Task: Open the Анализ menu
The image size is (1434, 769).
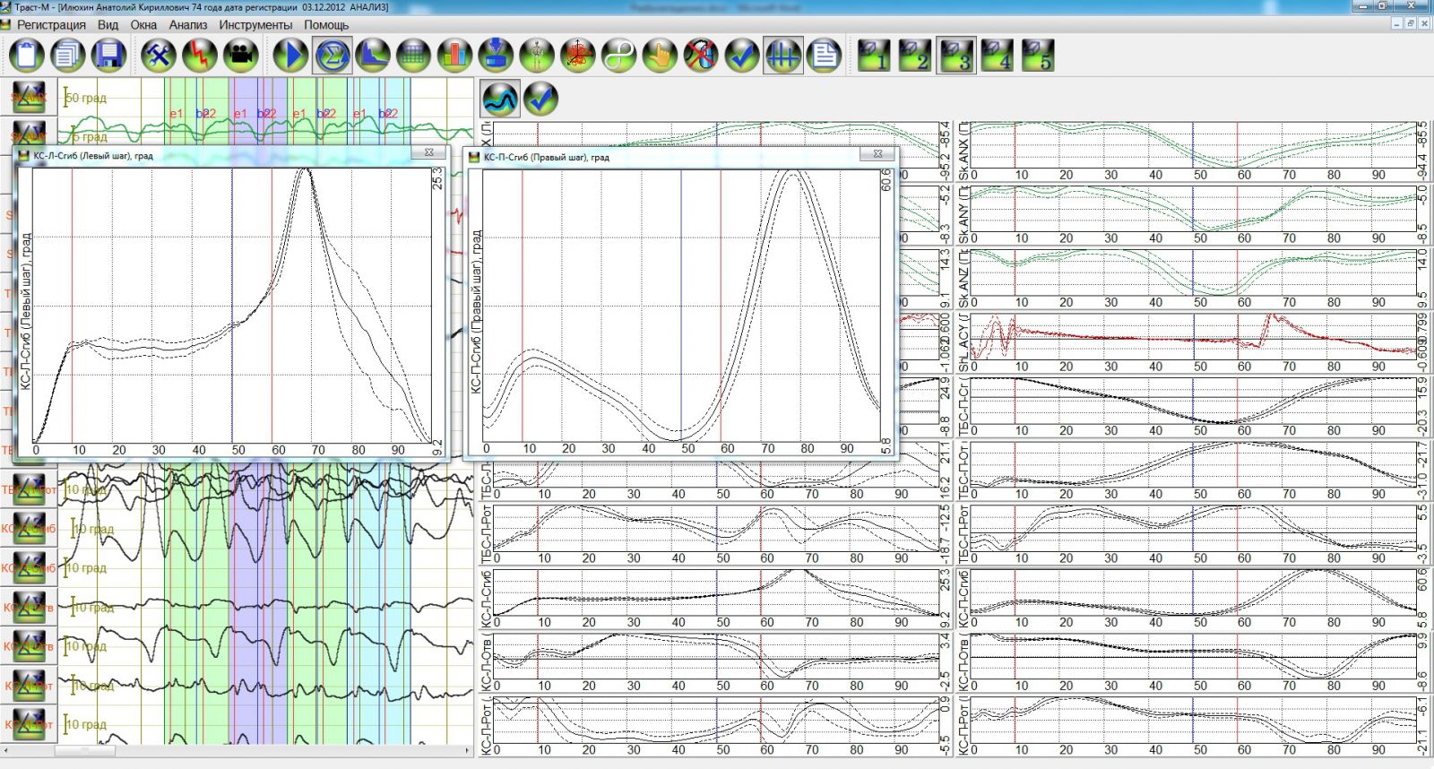Action: click(188, 24)
